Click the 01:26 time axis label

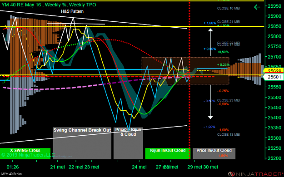pos(13,167)
